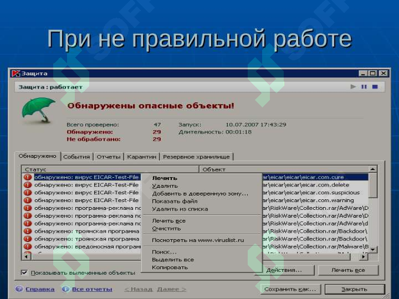Image resolution: width=399 pixels, height=299 pixels.
Task: Click red alert icon for eicar.com.warning row
Action: [x=28, y=200]
